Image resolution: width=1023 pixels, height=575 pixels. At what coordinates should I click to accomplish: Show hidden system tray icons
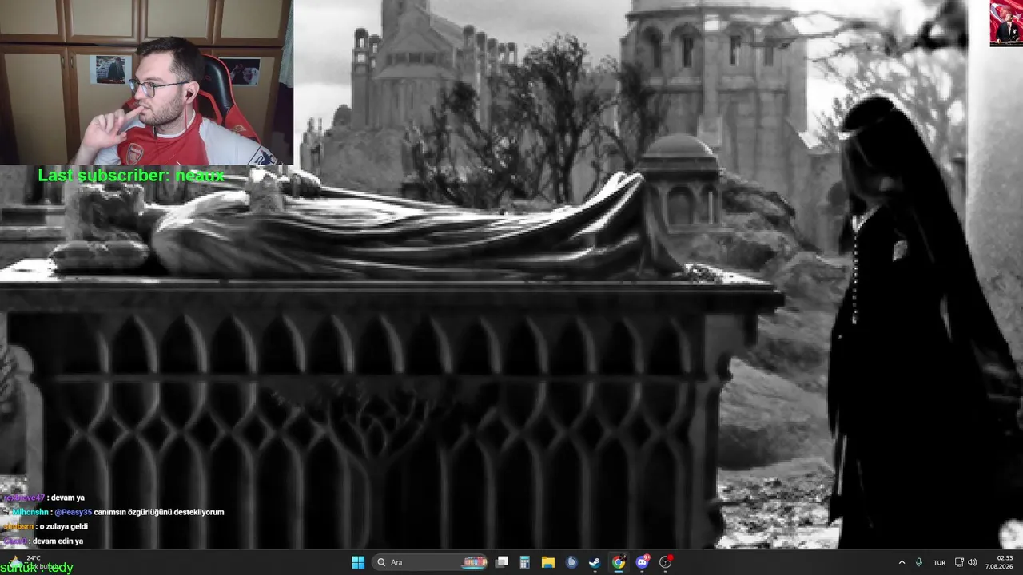coord(902,562)
